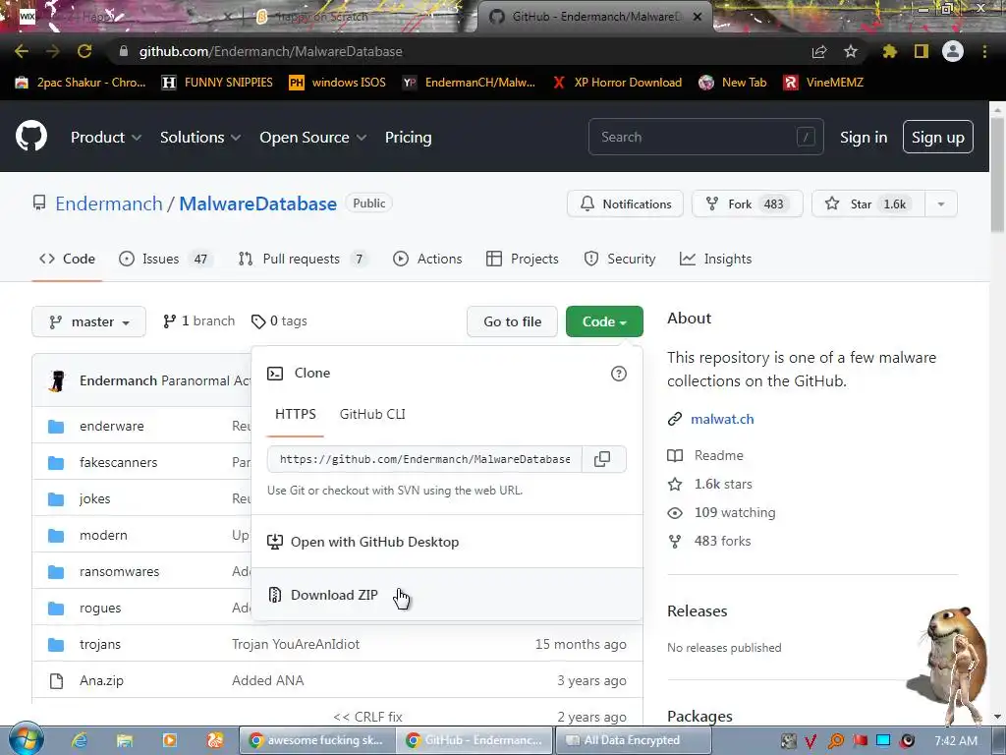The width and height of the screenshot is (1006, 755).
Task: Click the Sign in link
Action: point(864,138)
